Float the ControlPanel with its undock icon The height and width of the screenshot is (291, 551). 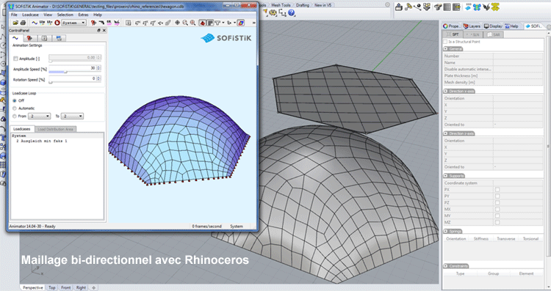click(98, 31)
